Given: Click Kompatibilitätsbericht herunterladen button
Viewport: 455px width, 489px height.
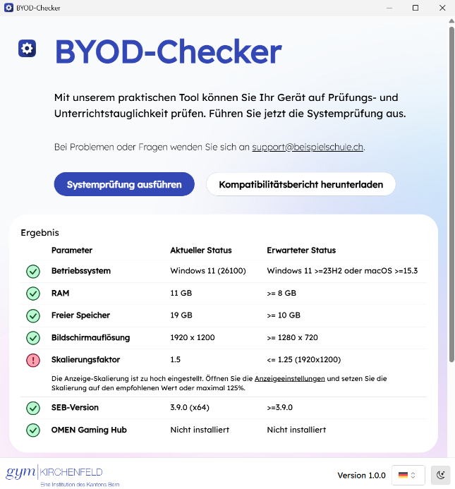Looking at the screenshot, I should 301,184.
